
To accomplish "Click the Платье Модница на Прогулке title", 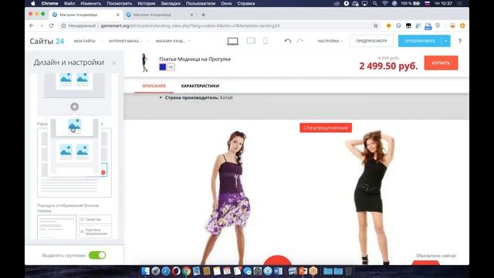I will pyautogui.click(x=195, y=59).
